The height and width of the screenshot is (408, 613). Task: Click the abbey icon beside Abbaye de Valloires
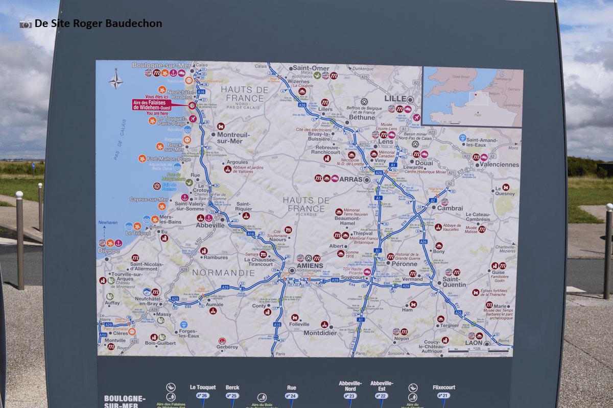tap(227, 169)
